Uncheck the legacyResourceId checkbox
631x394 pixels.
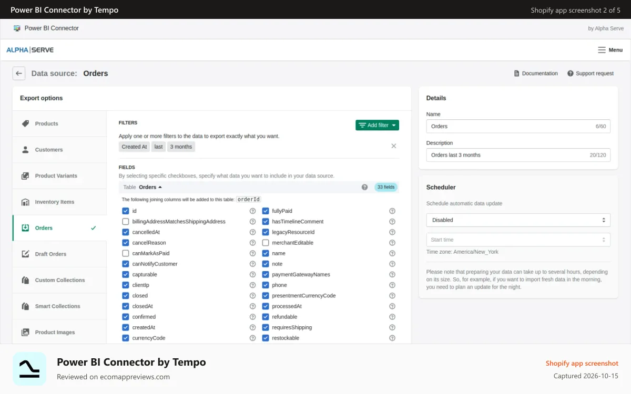click(x=266, y=232)
